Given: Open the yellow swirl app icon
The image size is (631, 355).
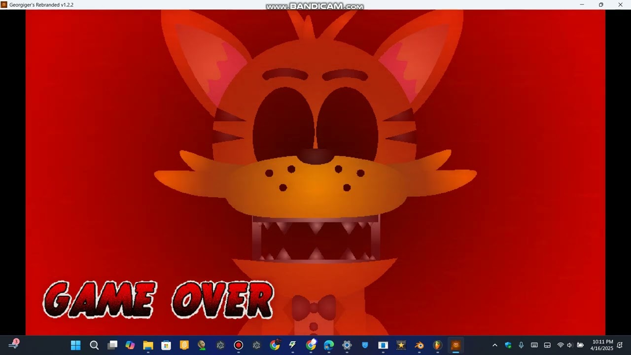Looking at the screenshot, I should click(184, 345).
